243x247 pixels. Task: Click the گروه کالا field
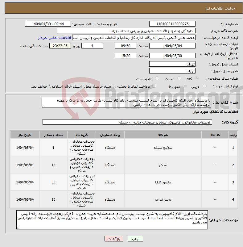[127, 122]
